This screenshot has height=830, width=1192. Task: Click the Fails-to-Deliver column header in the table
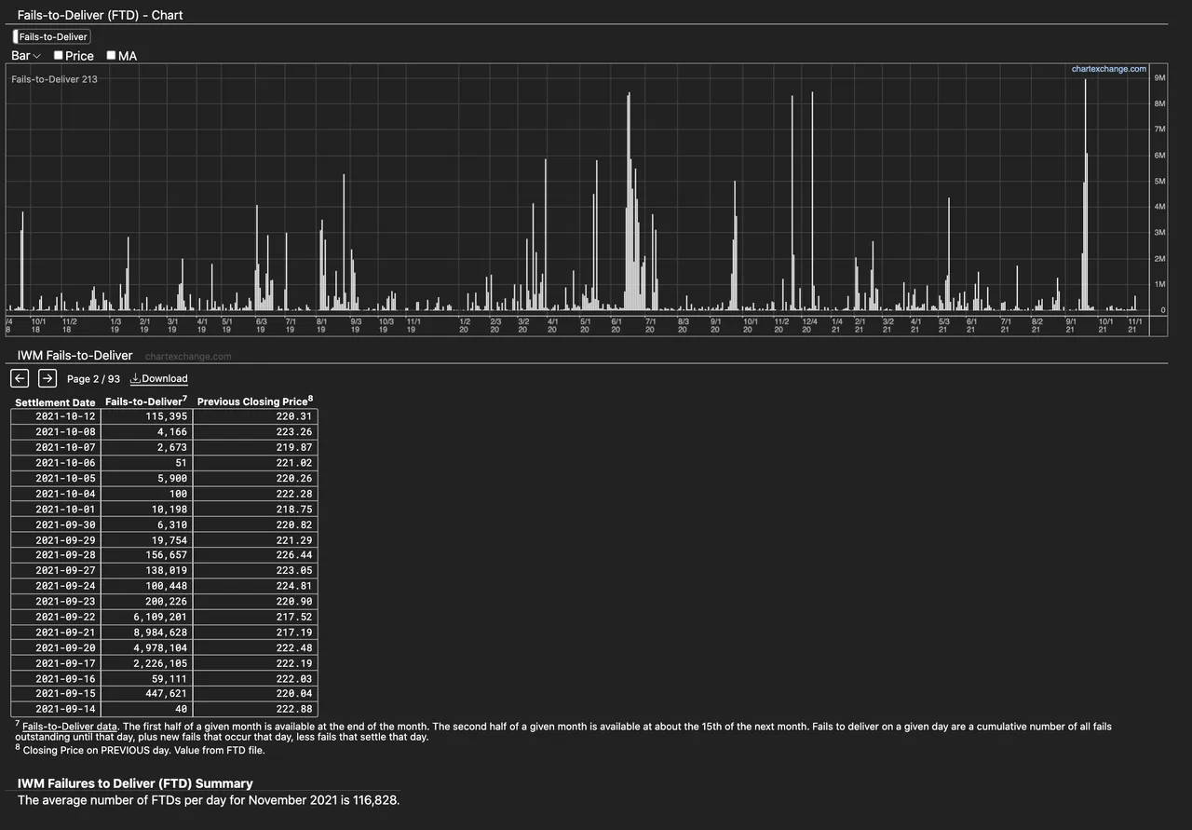point(145,401)
